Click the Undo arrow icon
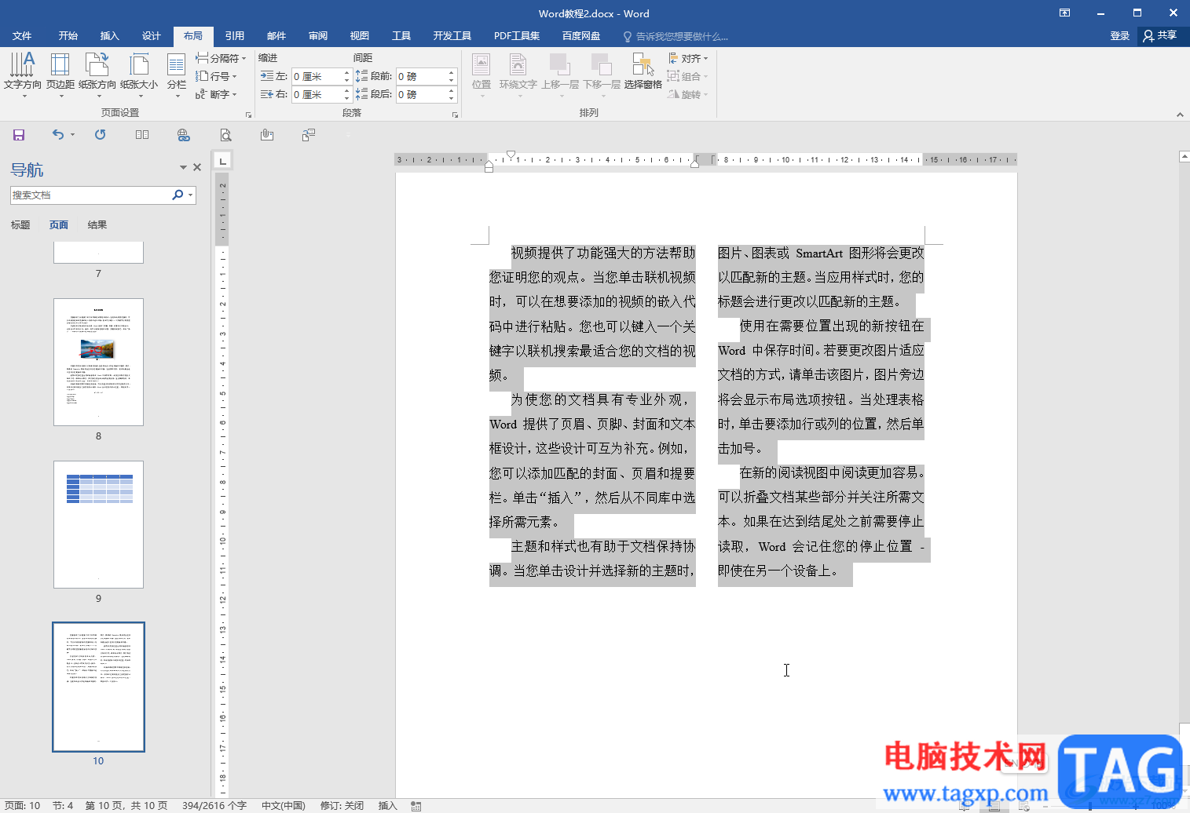Viewport: 1190px width, 813px height. pyautogui.click(x=58, y=135)
